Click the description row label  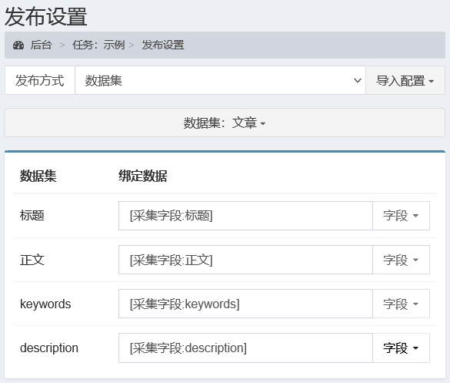[49, 348]
